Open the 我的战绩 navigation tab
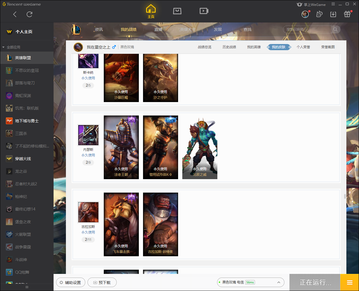The height and width of the screenshot is (291, 359). [x=129, y=29]
